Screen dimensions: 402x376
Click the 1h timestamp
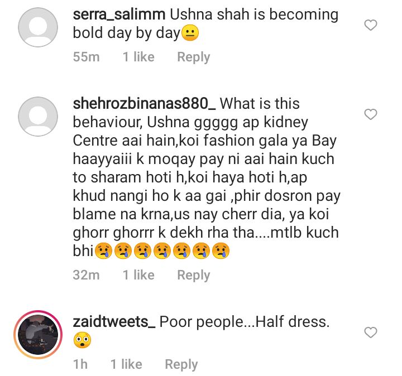80,364
